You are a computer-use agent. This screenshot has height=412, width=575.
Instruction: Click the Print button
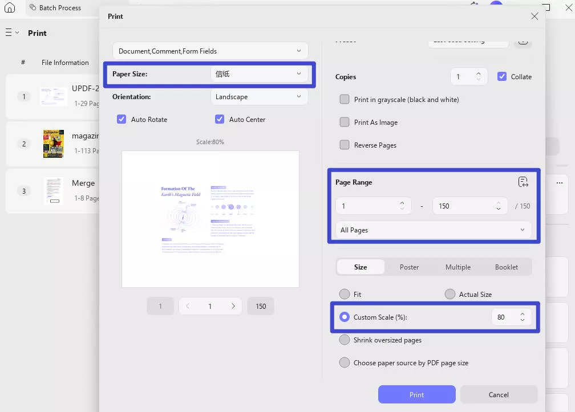click(x=416, y=394)
